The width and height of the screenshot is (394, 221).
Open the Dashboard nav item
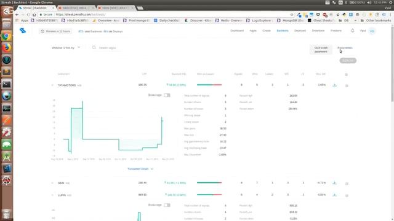click(x=237, y=31)
